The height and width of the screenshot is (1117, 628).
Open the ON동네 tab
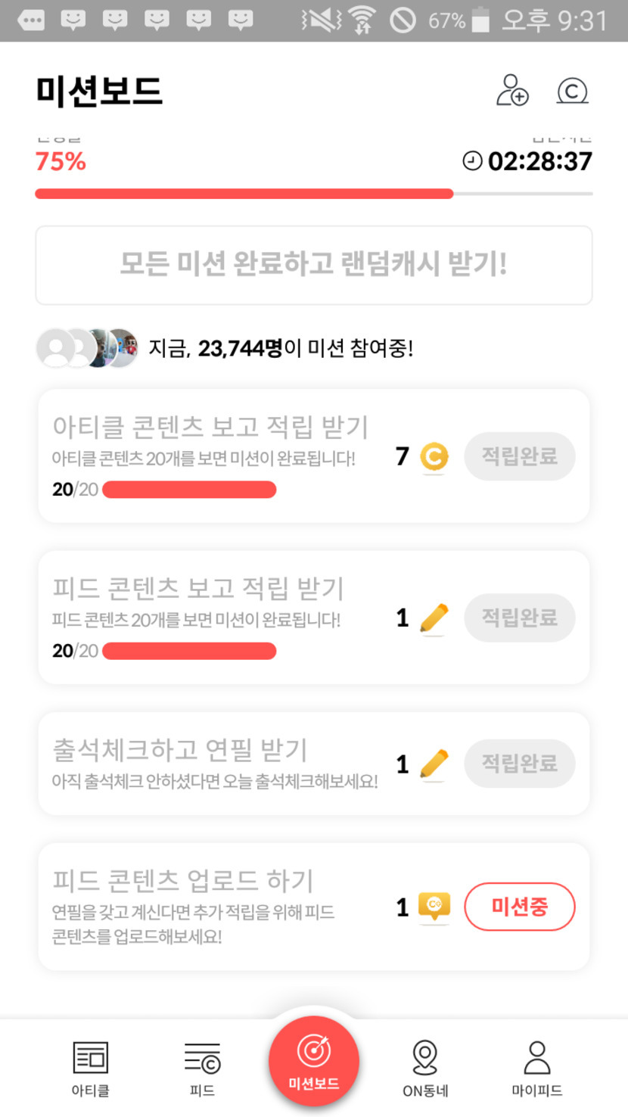(425, 1067)
